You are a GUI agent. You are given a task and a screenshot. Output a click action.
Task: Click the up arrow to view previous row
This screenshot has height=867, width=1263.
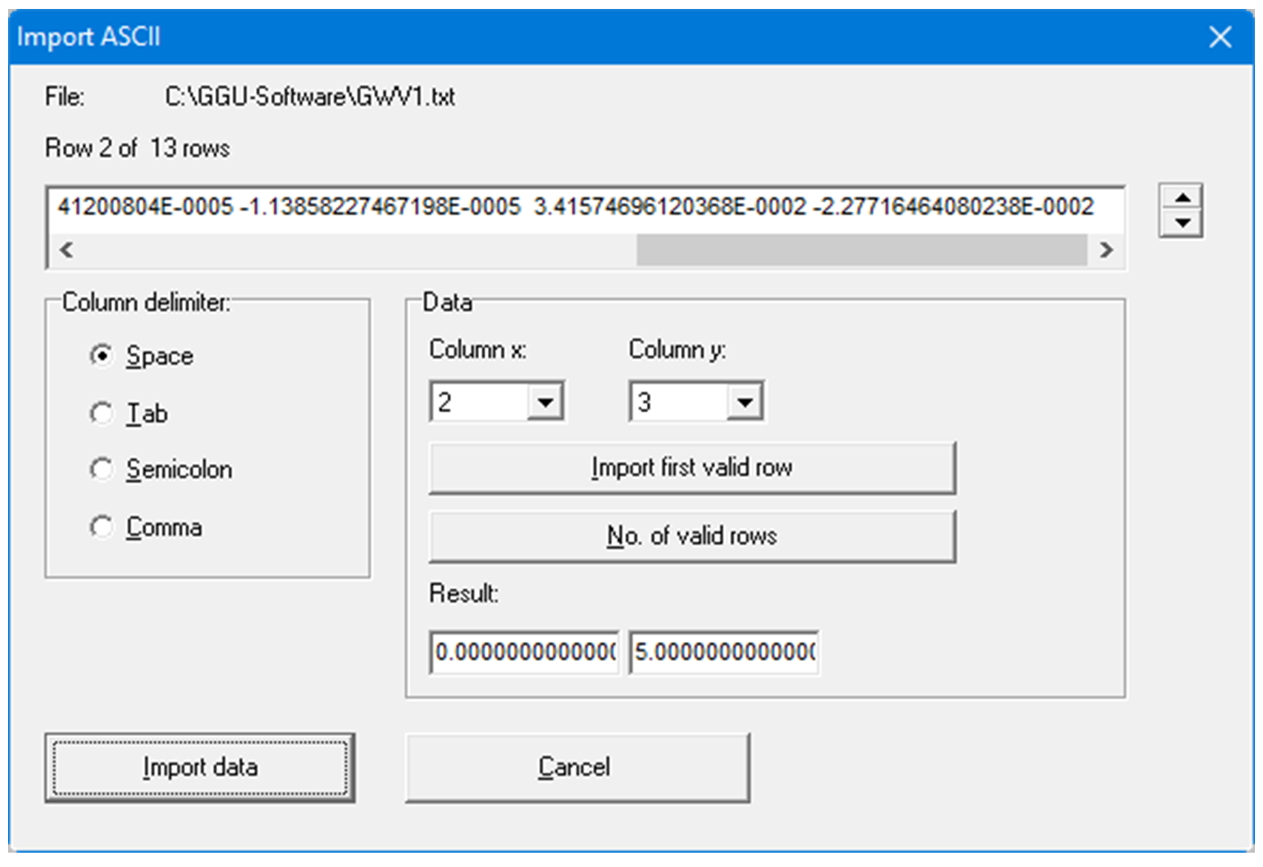pyautogui.click(x=1182, y=195)
